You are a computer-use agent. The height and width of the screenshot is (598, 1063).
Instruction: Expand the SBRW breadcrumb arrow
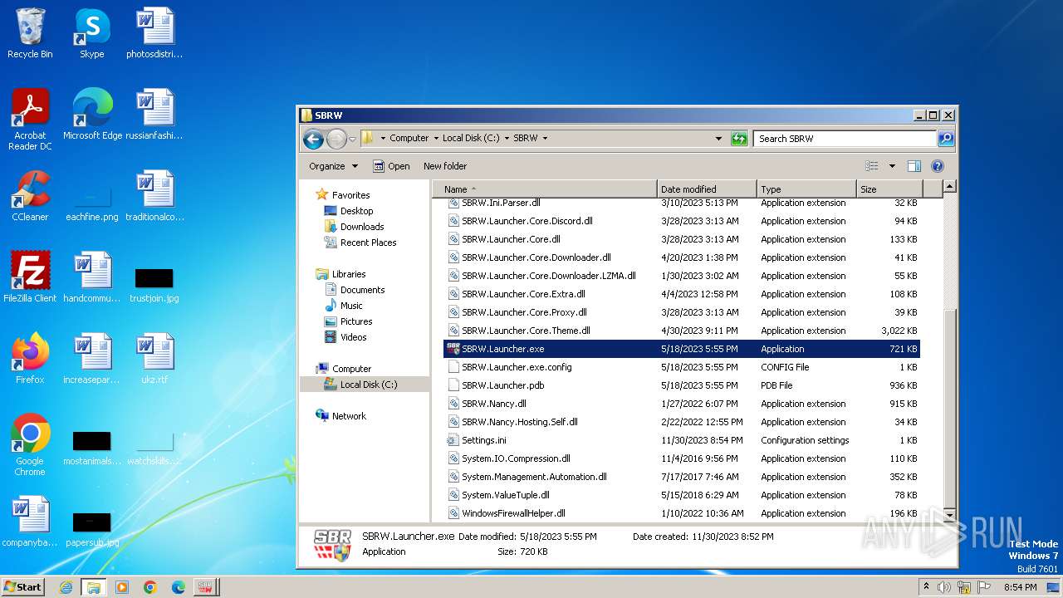pyautogui.click(x=545, y=139)
